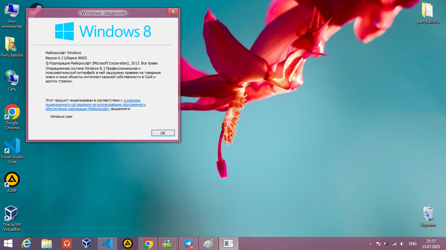446x250 pixels.
Task: Open File Explorer from the taskbar
Action: [47, 243]
